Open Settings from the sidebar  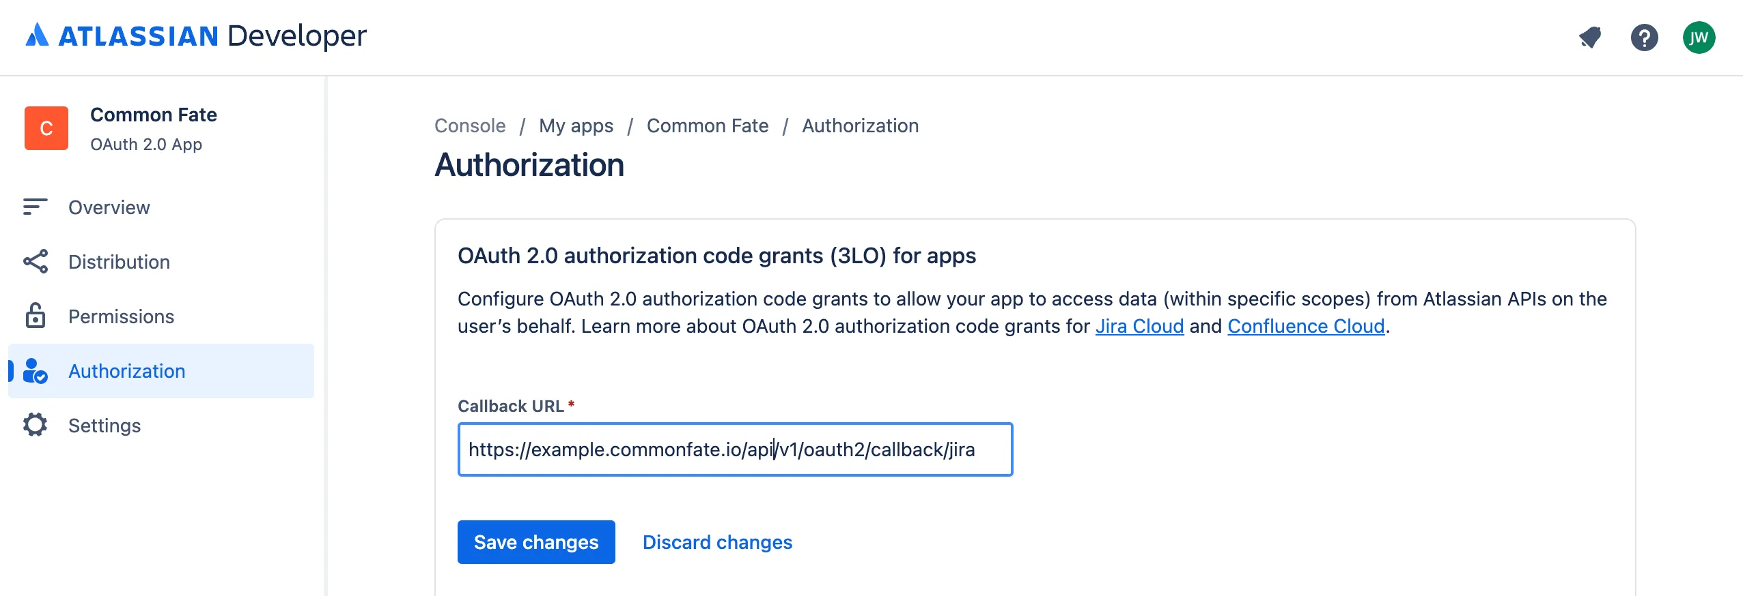click(104, 426)
